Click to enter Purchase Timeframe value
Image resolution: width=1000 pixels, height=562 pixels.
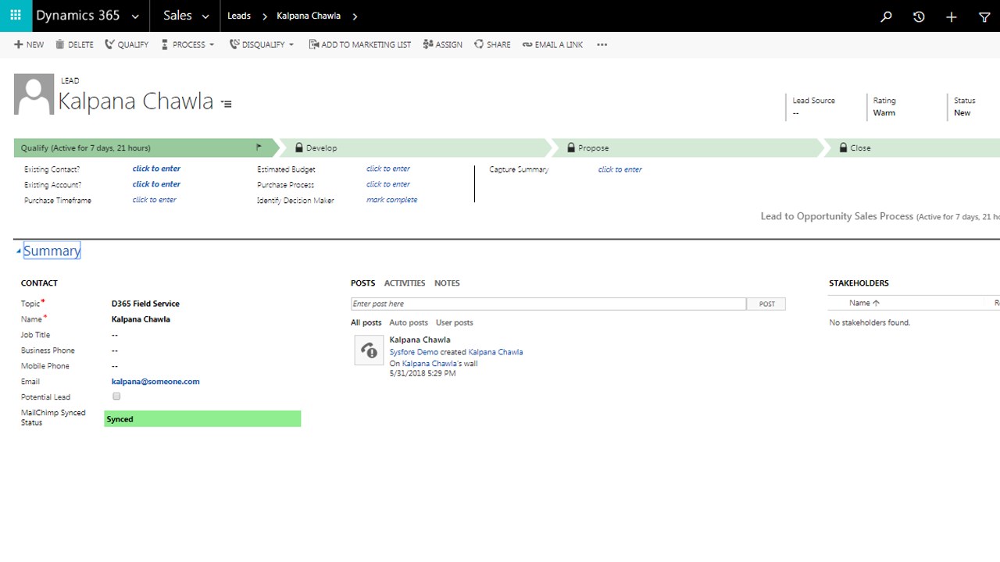click(x=155, y=200)
